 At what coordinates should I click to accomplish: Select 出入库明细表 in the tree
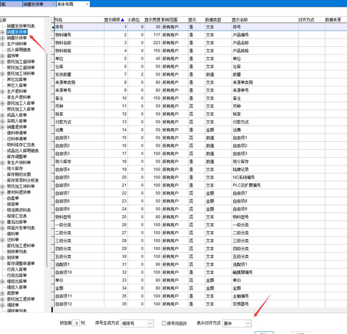click(19, 50)
